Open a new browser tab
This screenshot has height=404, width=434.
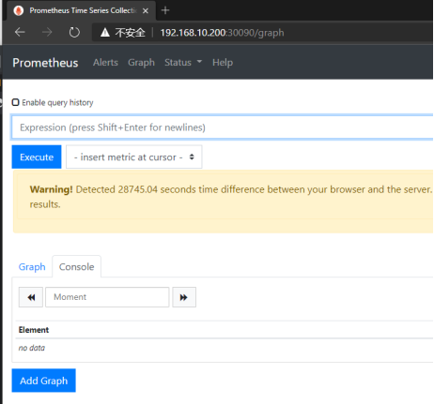pos(165,10)
